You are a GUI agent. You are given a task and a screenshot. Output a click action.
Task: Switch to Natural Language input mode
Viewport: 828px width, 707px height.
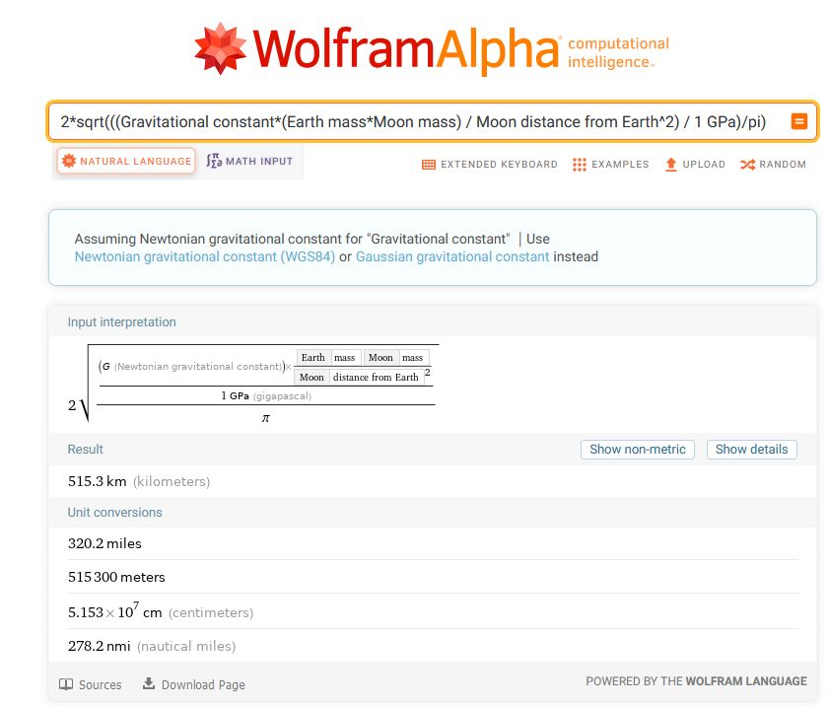click(126, 162)
